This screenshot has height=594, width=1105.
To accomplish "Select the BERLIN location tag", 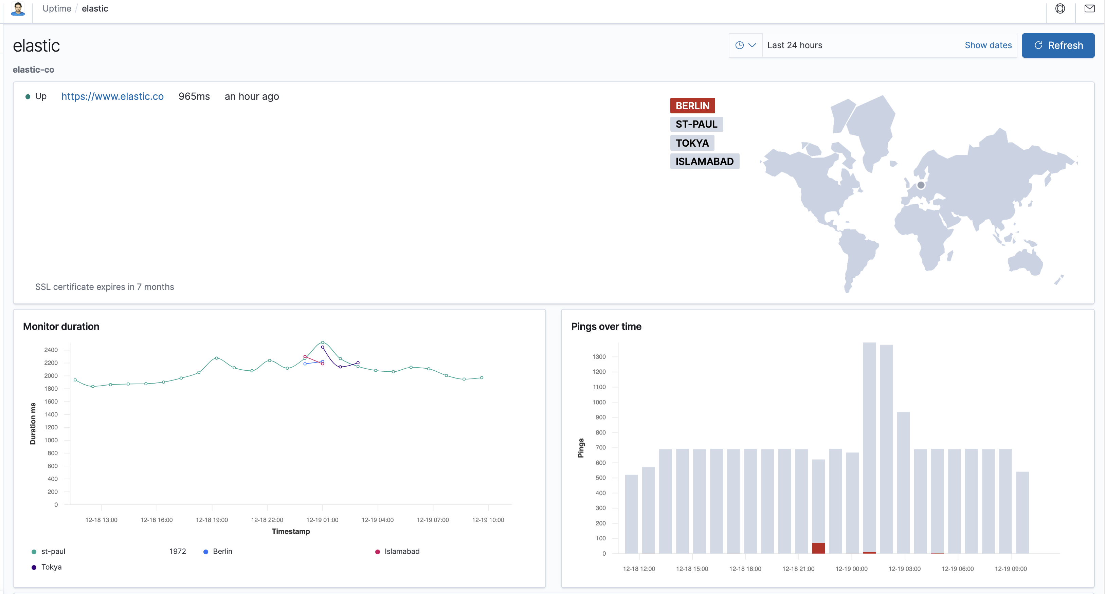I will [692, 106].
